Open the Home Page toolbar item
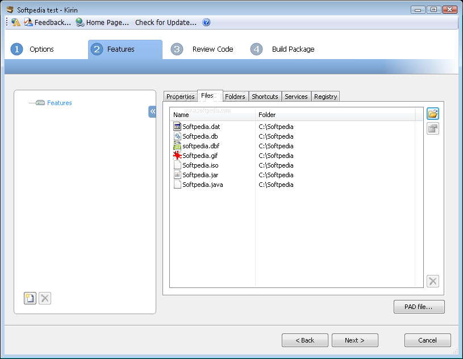This screenshot has height=359, width=463. pyautogui.click(x=102, y=23)
